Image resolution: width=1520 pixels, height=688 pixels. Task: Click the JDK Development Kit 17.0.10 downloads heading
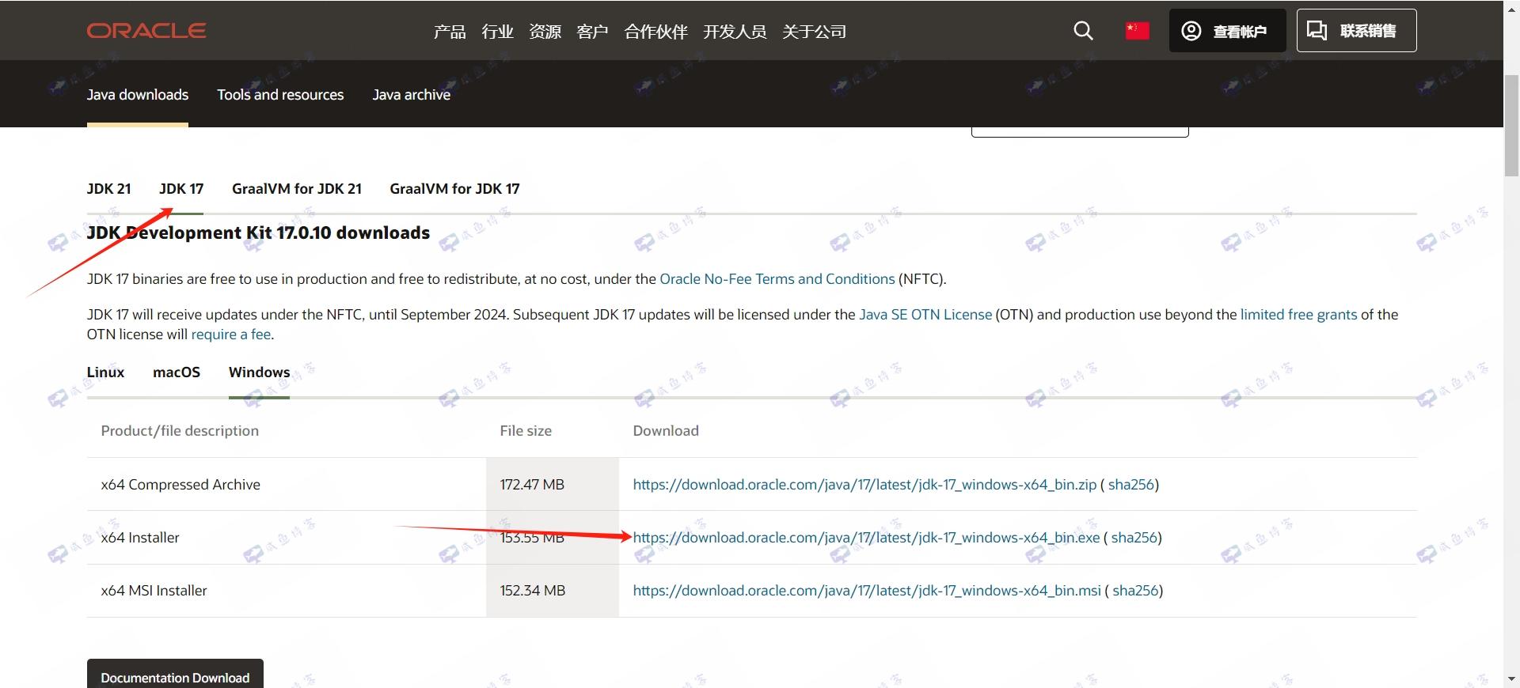(x=258, y=232)
